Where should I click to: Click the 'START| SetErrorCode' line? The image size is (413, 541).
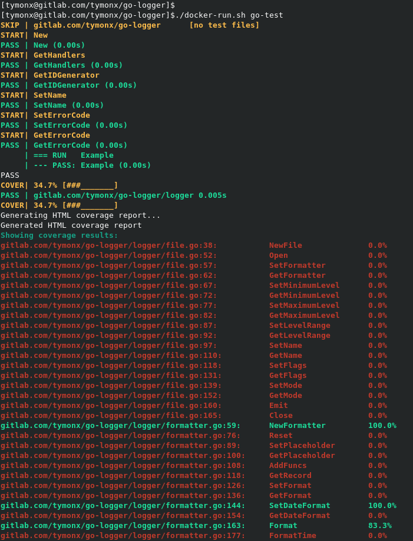point(45,115)
